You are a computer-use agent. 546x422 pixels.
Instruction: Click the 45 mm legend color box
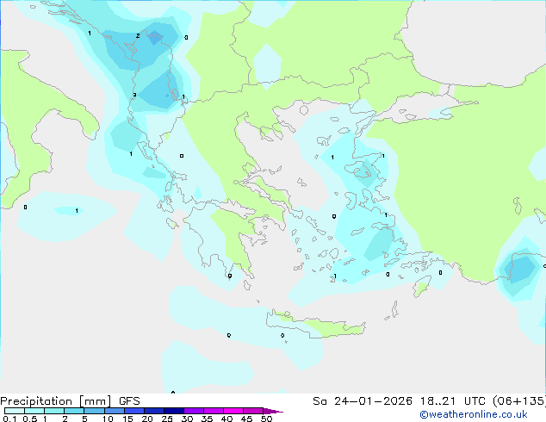point(253,411)
